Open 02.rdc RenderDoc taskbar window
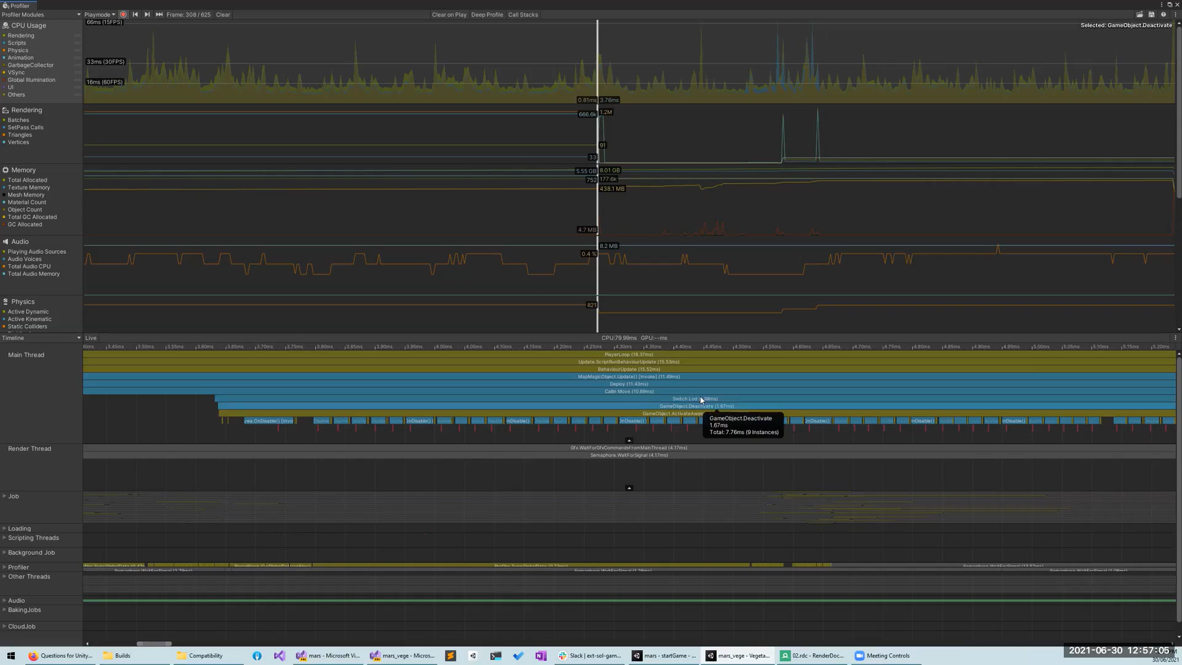The image size is (1182, 665). (x=813, y=656)
